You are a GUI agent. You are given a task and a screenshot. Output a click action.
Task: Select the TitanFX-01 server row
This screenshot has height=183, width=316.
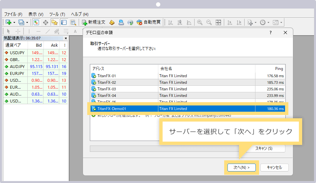tap(188, 76)
